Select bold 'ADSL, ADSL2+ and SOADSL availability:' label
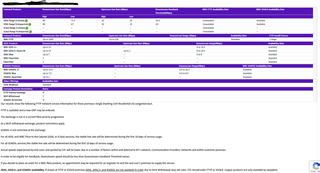This screenshot has width=320, height=173. (x=22, y=170)
